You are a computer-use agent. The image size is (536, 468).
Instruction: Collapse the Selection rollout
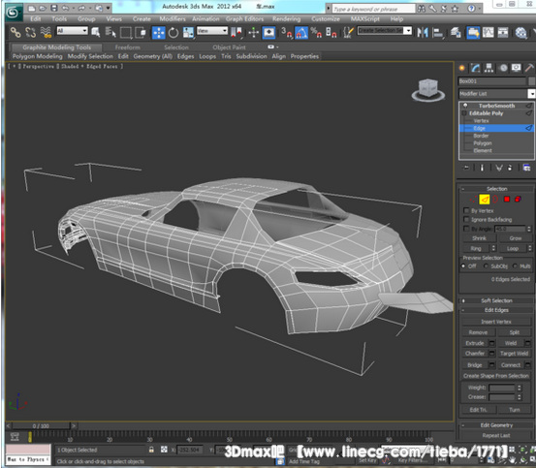coord(496,189)
